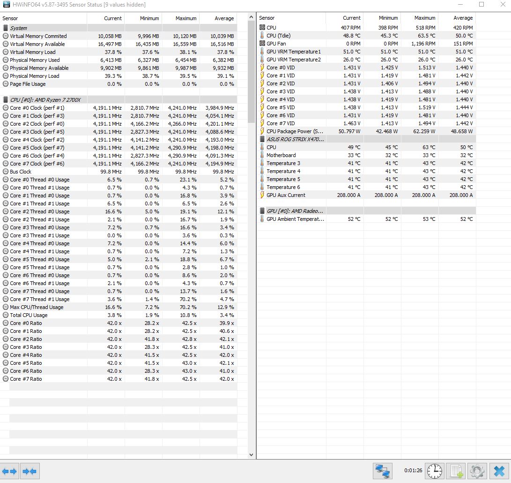Click the thermometer icon beside GPU Ambient Temperature
The width and height of the screenshot is (511, 483).
pos(262,219)
